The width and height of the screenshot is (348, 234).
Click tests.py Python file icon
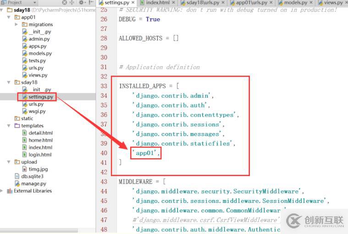click(25, 61)
